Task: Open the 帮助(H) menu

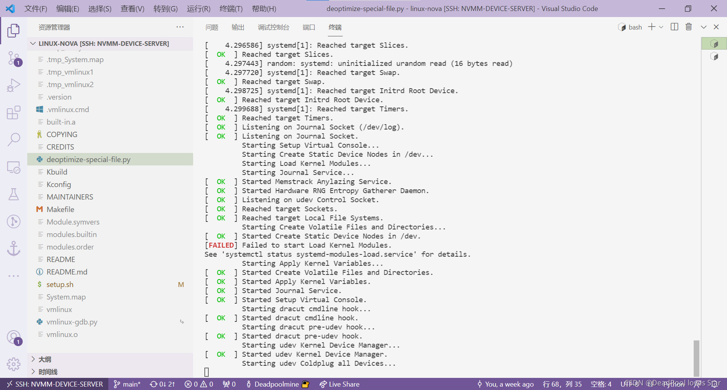Action: pos(264,8)
